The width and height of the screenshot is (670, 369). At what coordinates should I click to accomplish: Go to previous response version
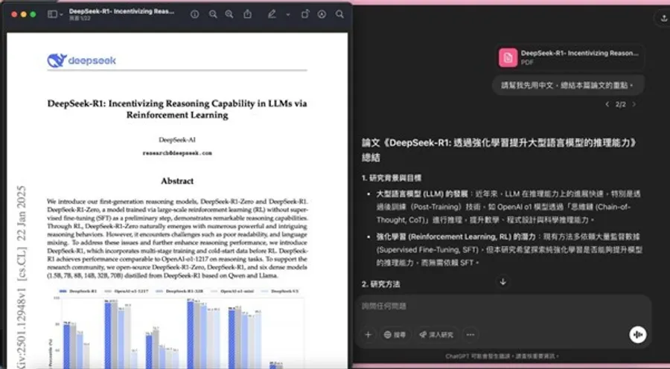click(x=607, y=104)
